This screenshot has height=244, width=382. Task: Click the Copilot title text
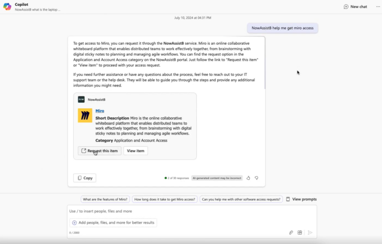click(x=21, y=4)
